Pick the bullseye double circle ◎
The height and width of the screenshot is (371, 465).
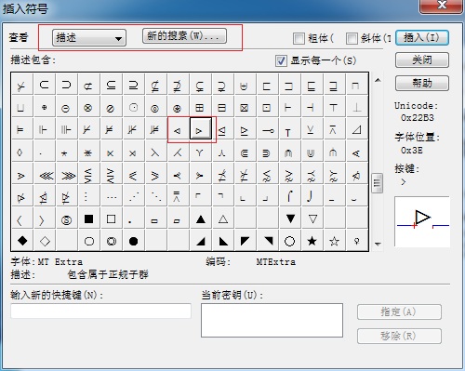pos(112,241)
